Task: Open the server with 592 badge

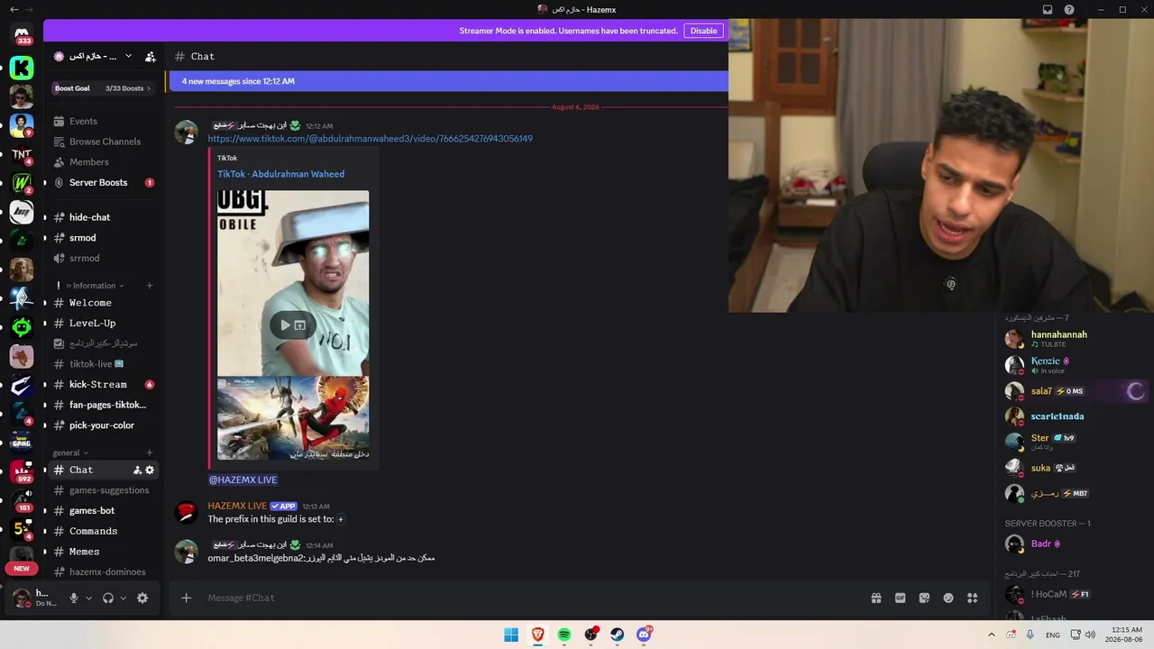Action: (22, 471)
